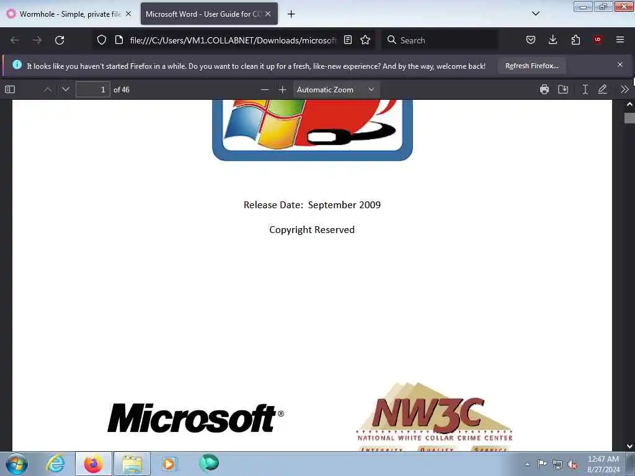
Task: Click the network tray icon
Action: tap(557, 464)
